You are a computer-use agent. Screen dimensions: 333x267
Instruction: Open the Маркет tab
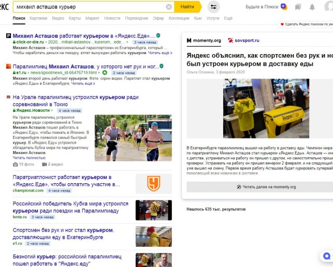click(x=93, y=18)
